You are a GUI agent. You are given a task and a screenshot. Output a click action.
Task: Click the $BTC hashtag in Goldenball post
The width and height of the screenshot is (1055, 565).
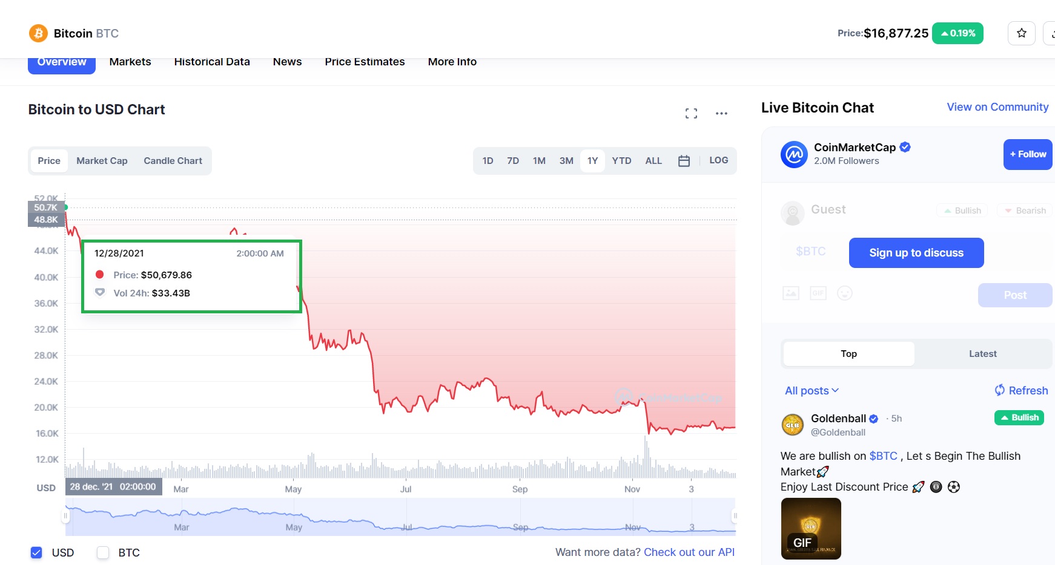[x=883, y=456]
